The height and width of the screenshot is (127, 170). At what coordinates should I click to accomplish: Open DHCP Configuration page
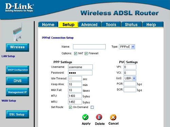(x=17, y=70)
